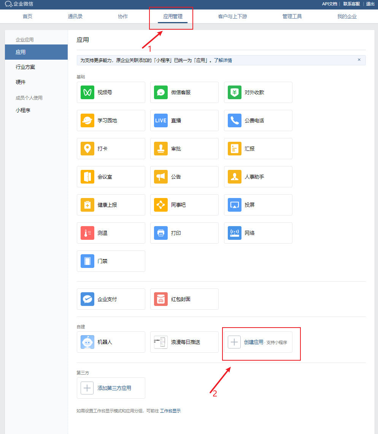Click the 创建应用 plus icon
Image resolution: width=378 pixels, height=434 pixels.
pos(234,342)
